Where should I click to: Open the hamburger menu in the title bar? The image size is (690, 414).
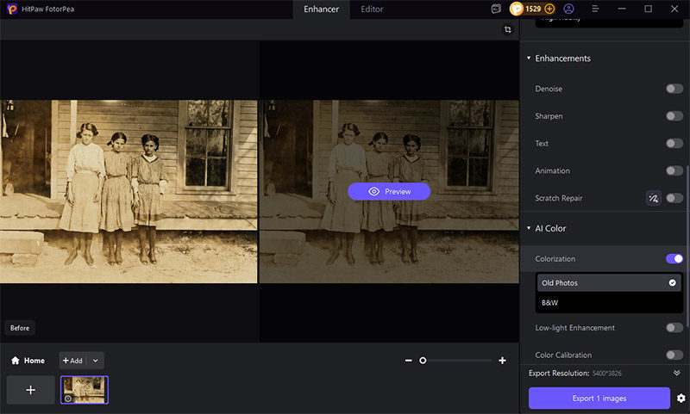[595, 9]
